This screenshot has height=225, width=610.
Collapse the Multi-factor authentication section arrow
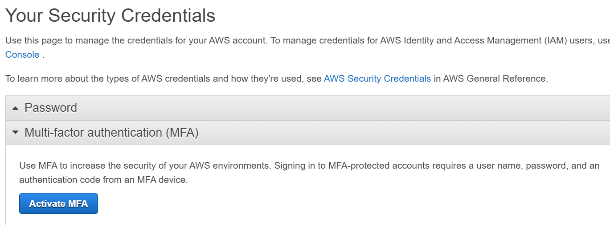[16, 133]
